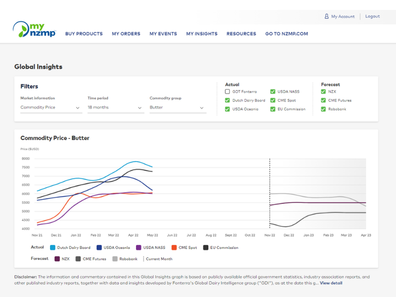Image resolution: width=396 pixels, height=297 pixels.
Task: Navigate to Go To NZMP.com
Action: (287, 34)
